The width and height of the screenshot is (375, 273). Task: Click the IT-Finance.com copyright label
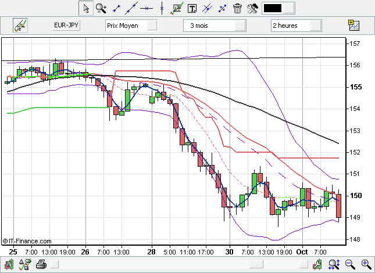coord(27,240)
